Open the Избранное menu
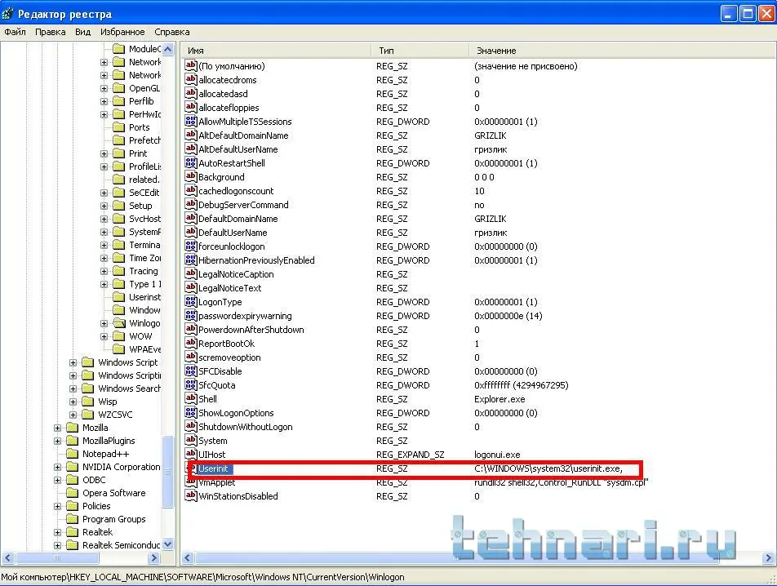777x586 pixels. coord(122,32)
